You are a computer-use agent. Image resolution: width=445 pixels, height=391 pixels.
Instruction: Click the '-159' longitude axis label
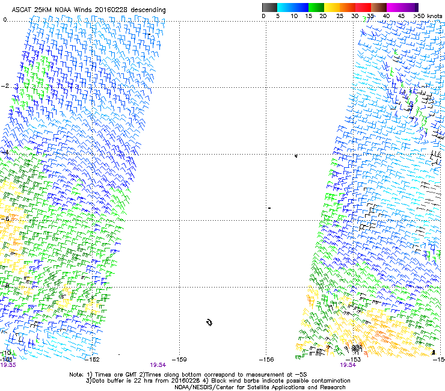pos(179,360)
